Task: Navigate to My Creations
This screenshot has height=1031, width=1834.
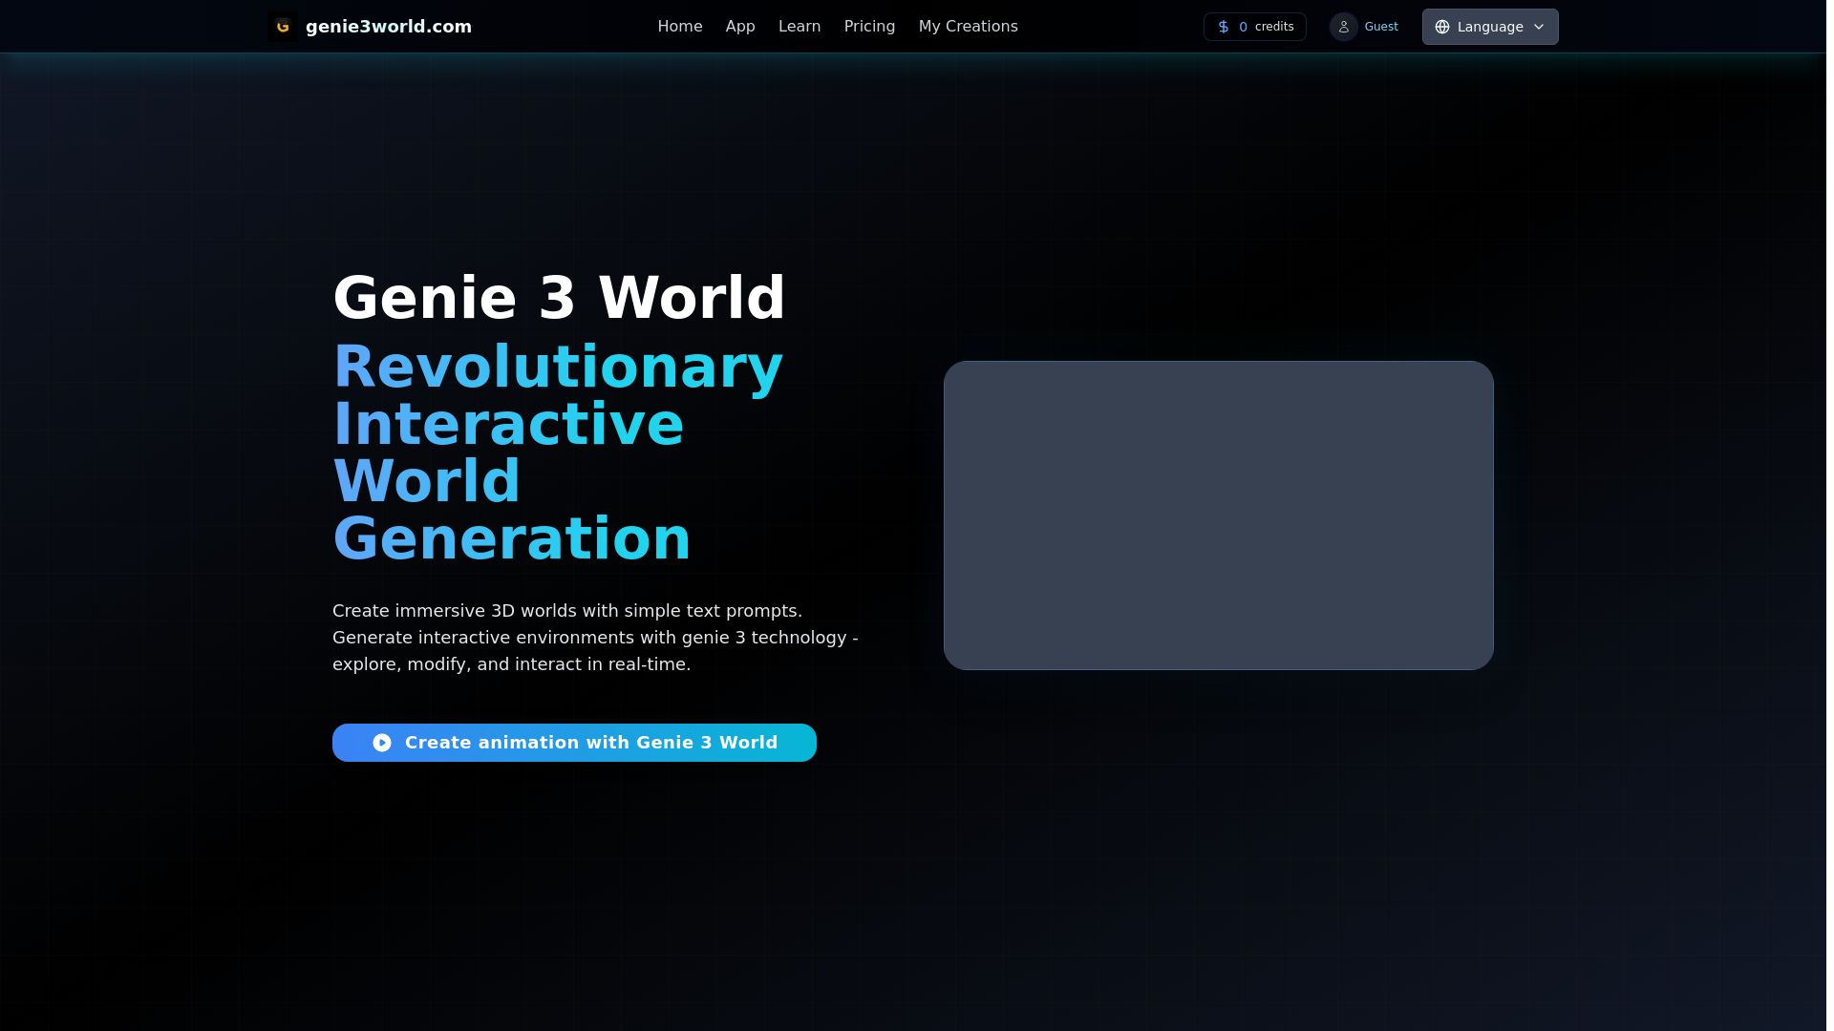Action: 968,26
